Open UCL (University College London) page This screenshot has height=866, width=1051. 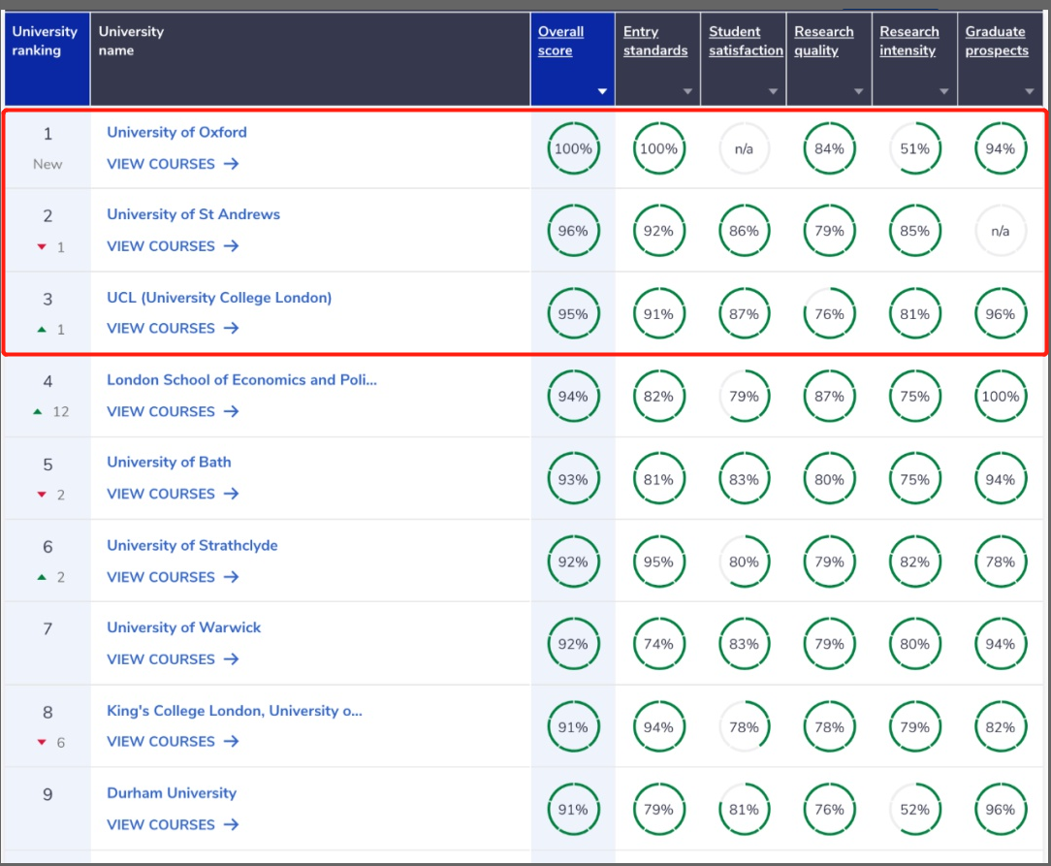219,298
